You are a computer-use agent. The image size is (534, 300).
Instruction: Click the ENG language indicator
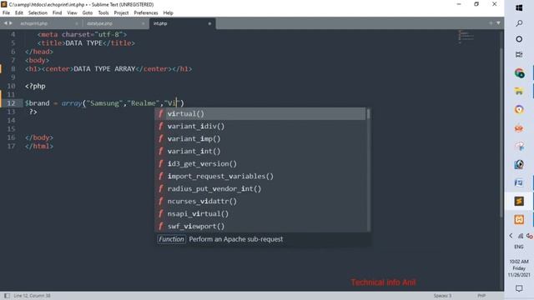519,247
